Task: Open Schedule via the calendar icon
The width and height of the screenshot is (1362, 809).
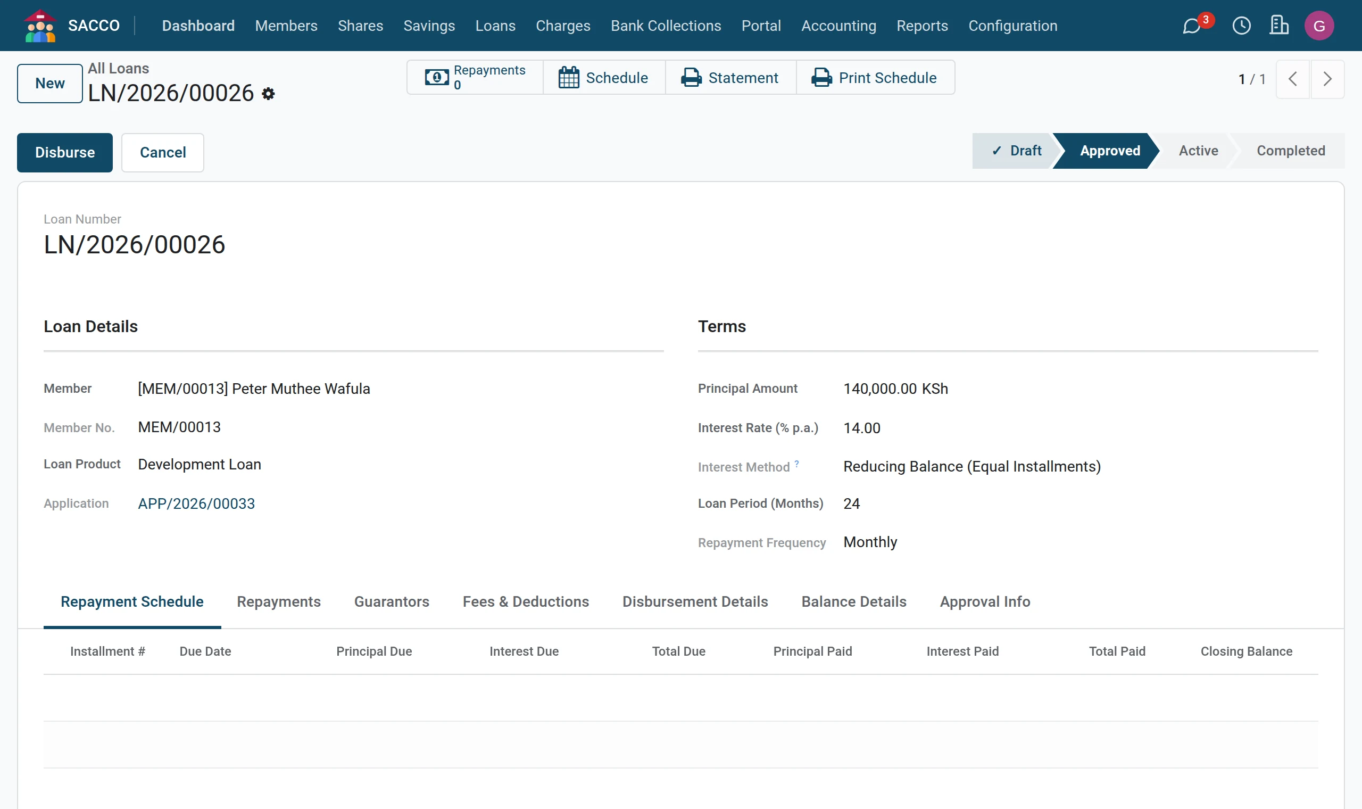Action: (x=568, y=77)
